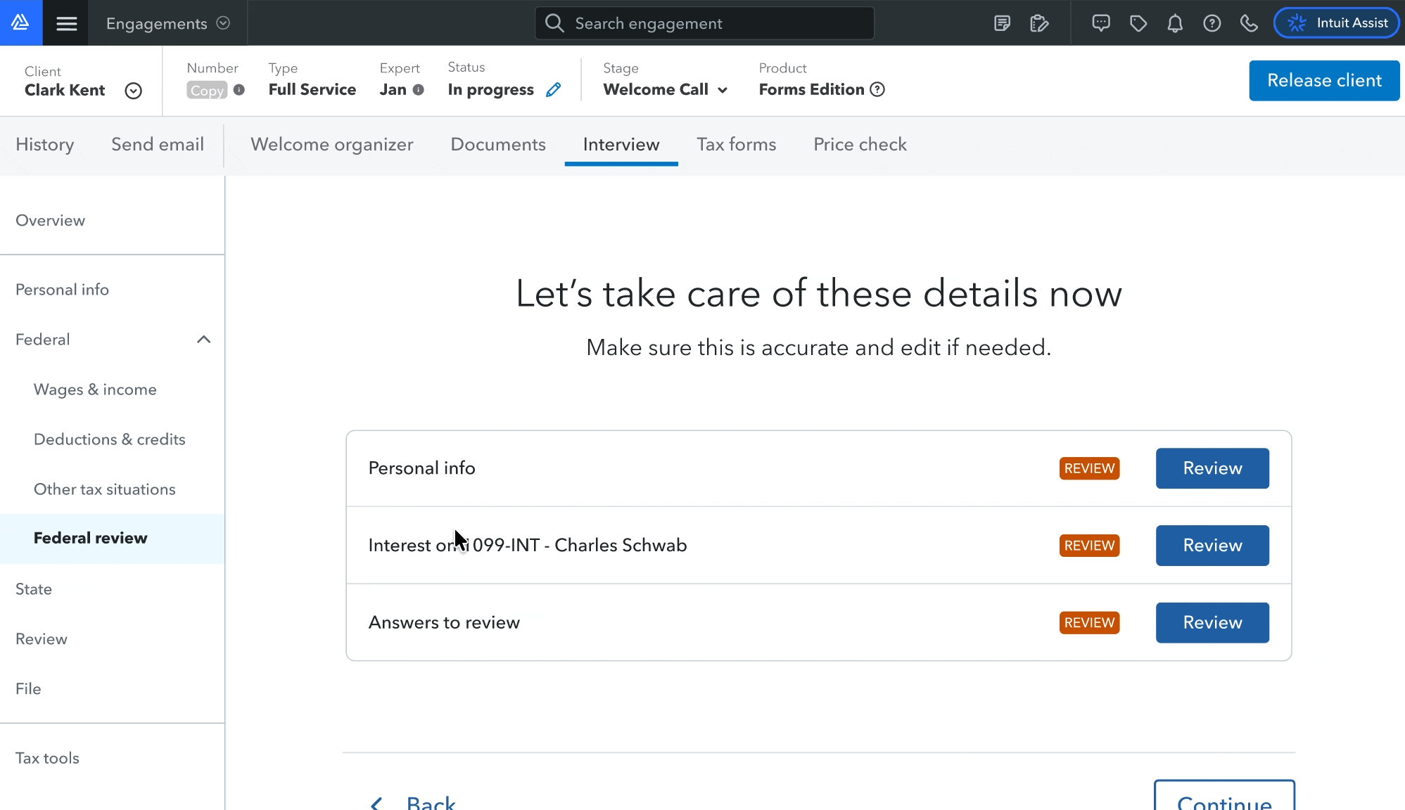The height and width of the screenshot is (810, 1405).
Task: Open the Price check tab
Action: click(x=860, y=144)
